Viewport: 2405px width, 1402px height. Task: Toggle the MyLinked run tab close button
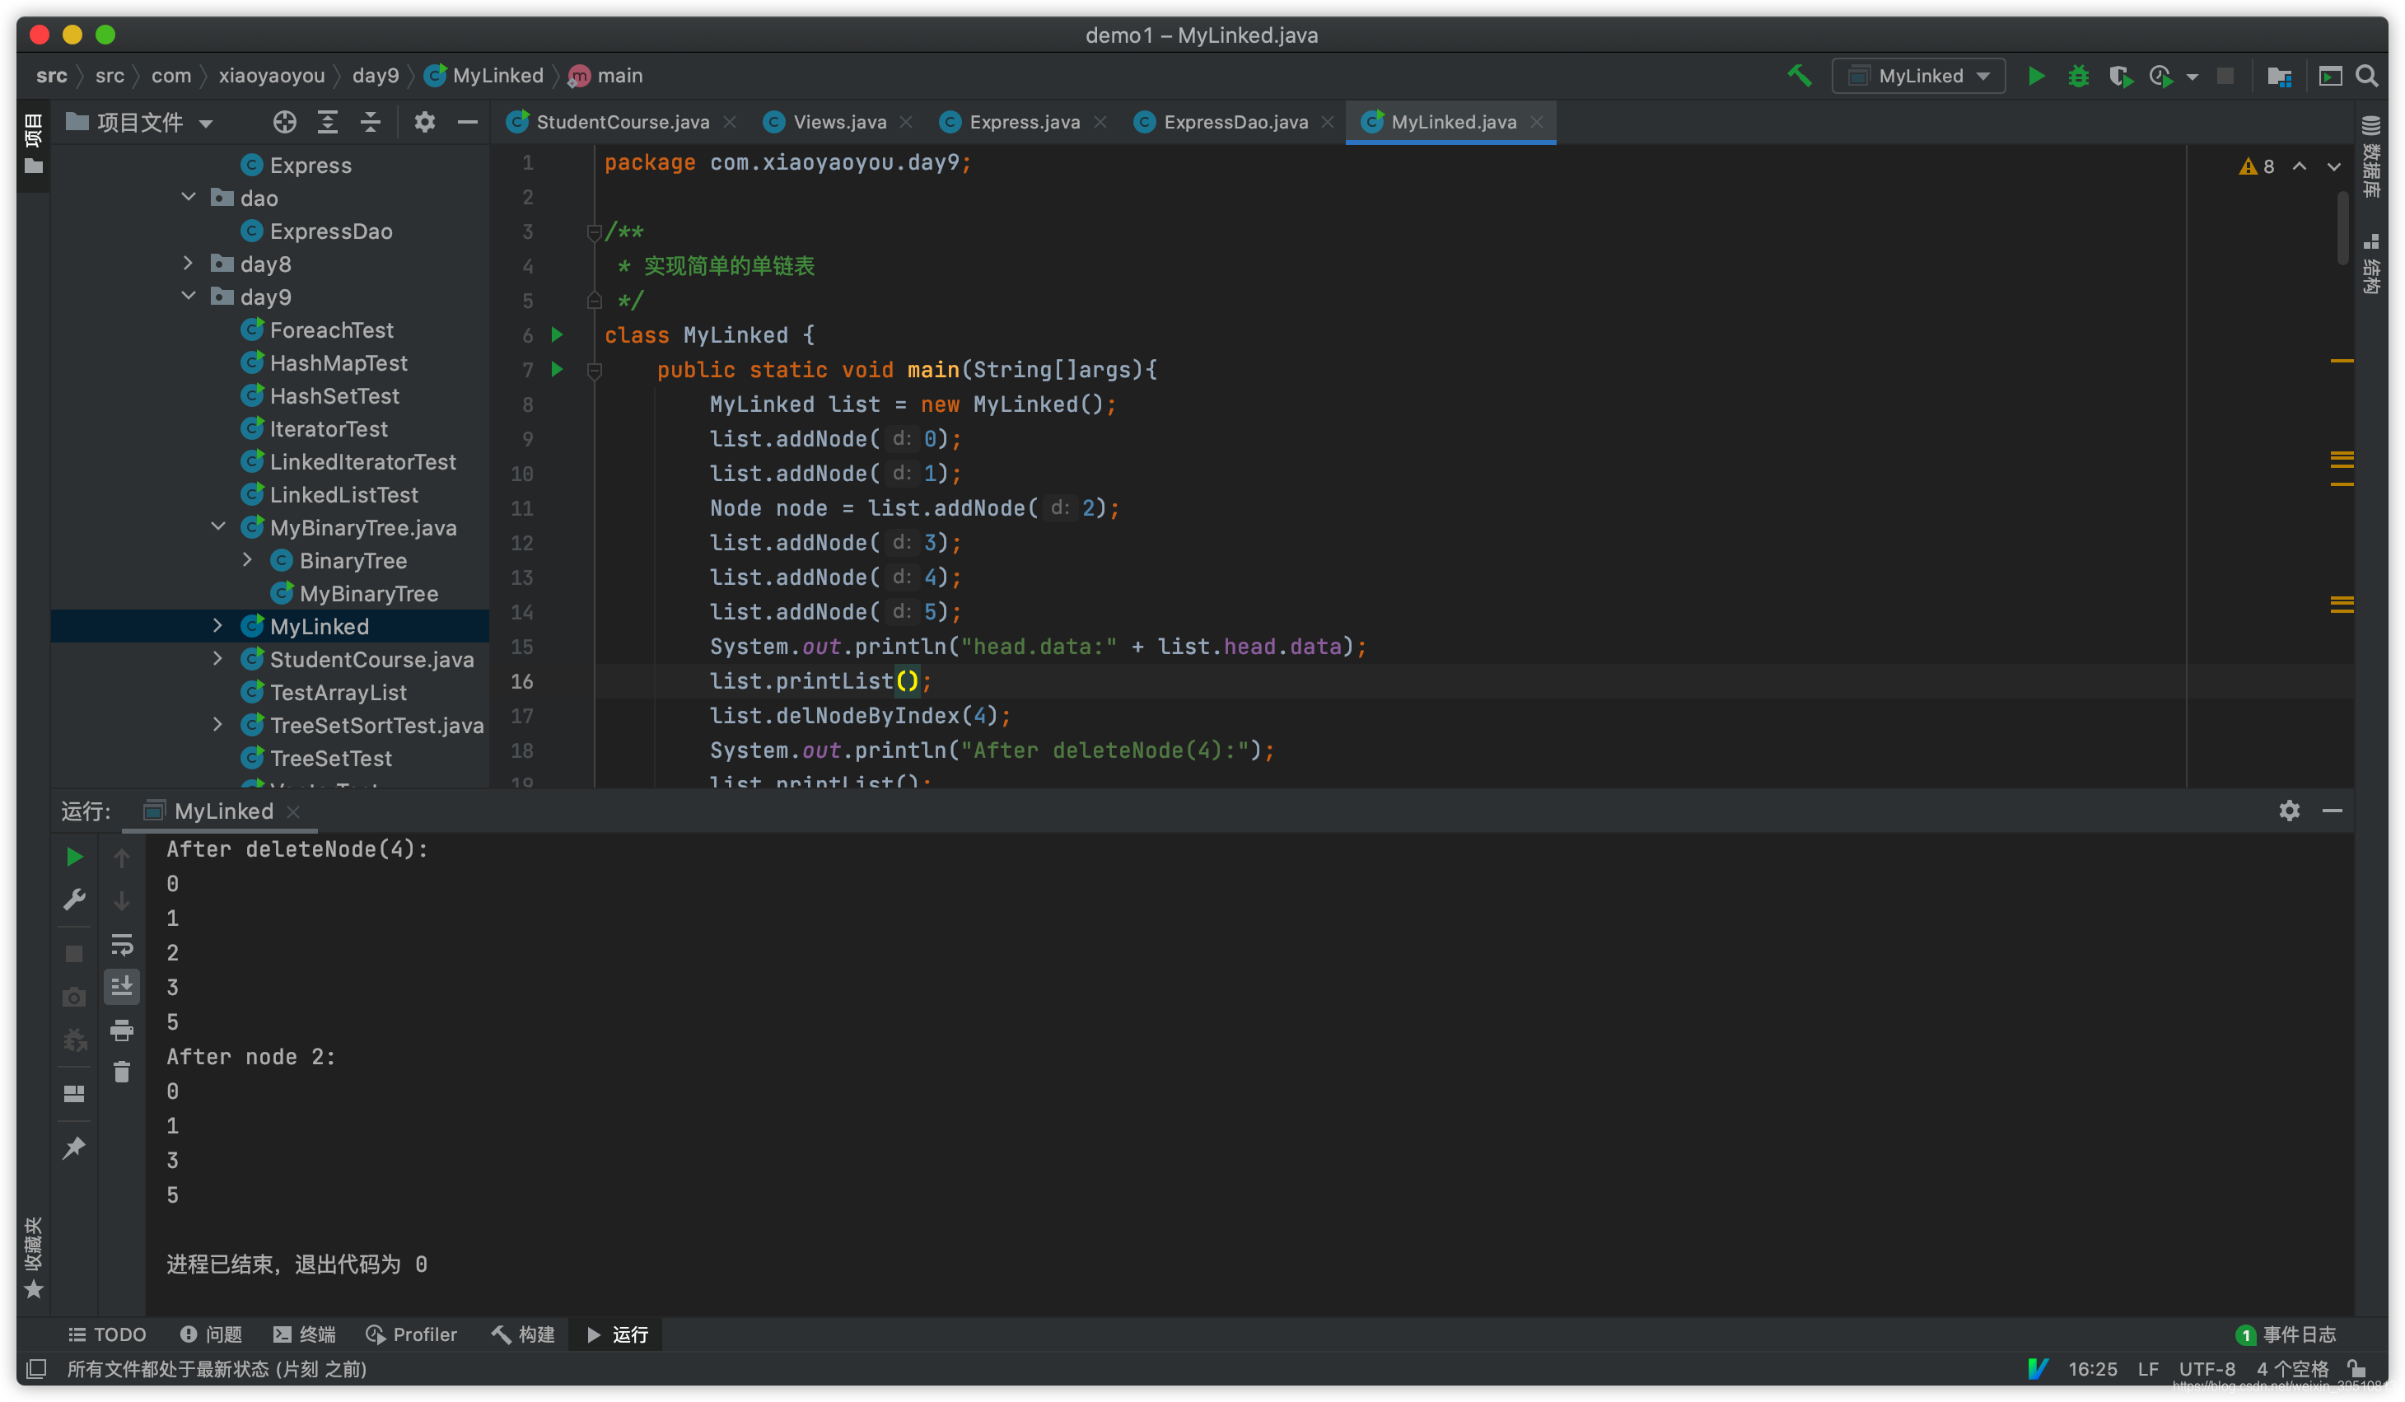tap(291, 811)
